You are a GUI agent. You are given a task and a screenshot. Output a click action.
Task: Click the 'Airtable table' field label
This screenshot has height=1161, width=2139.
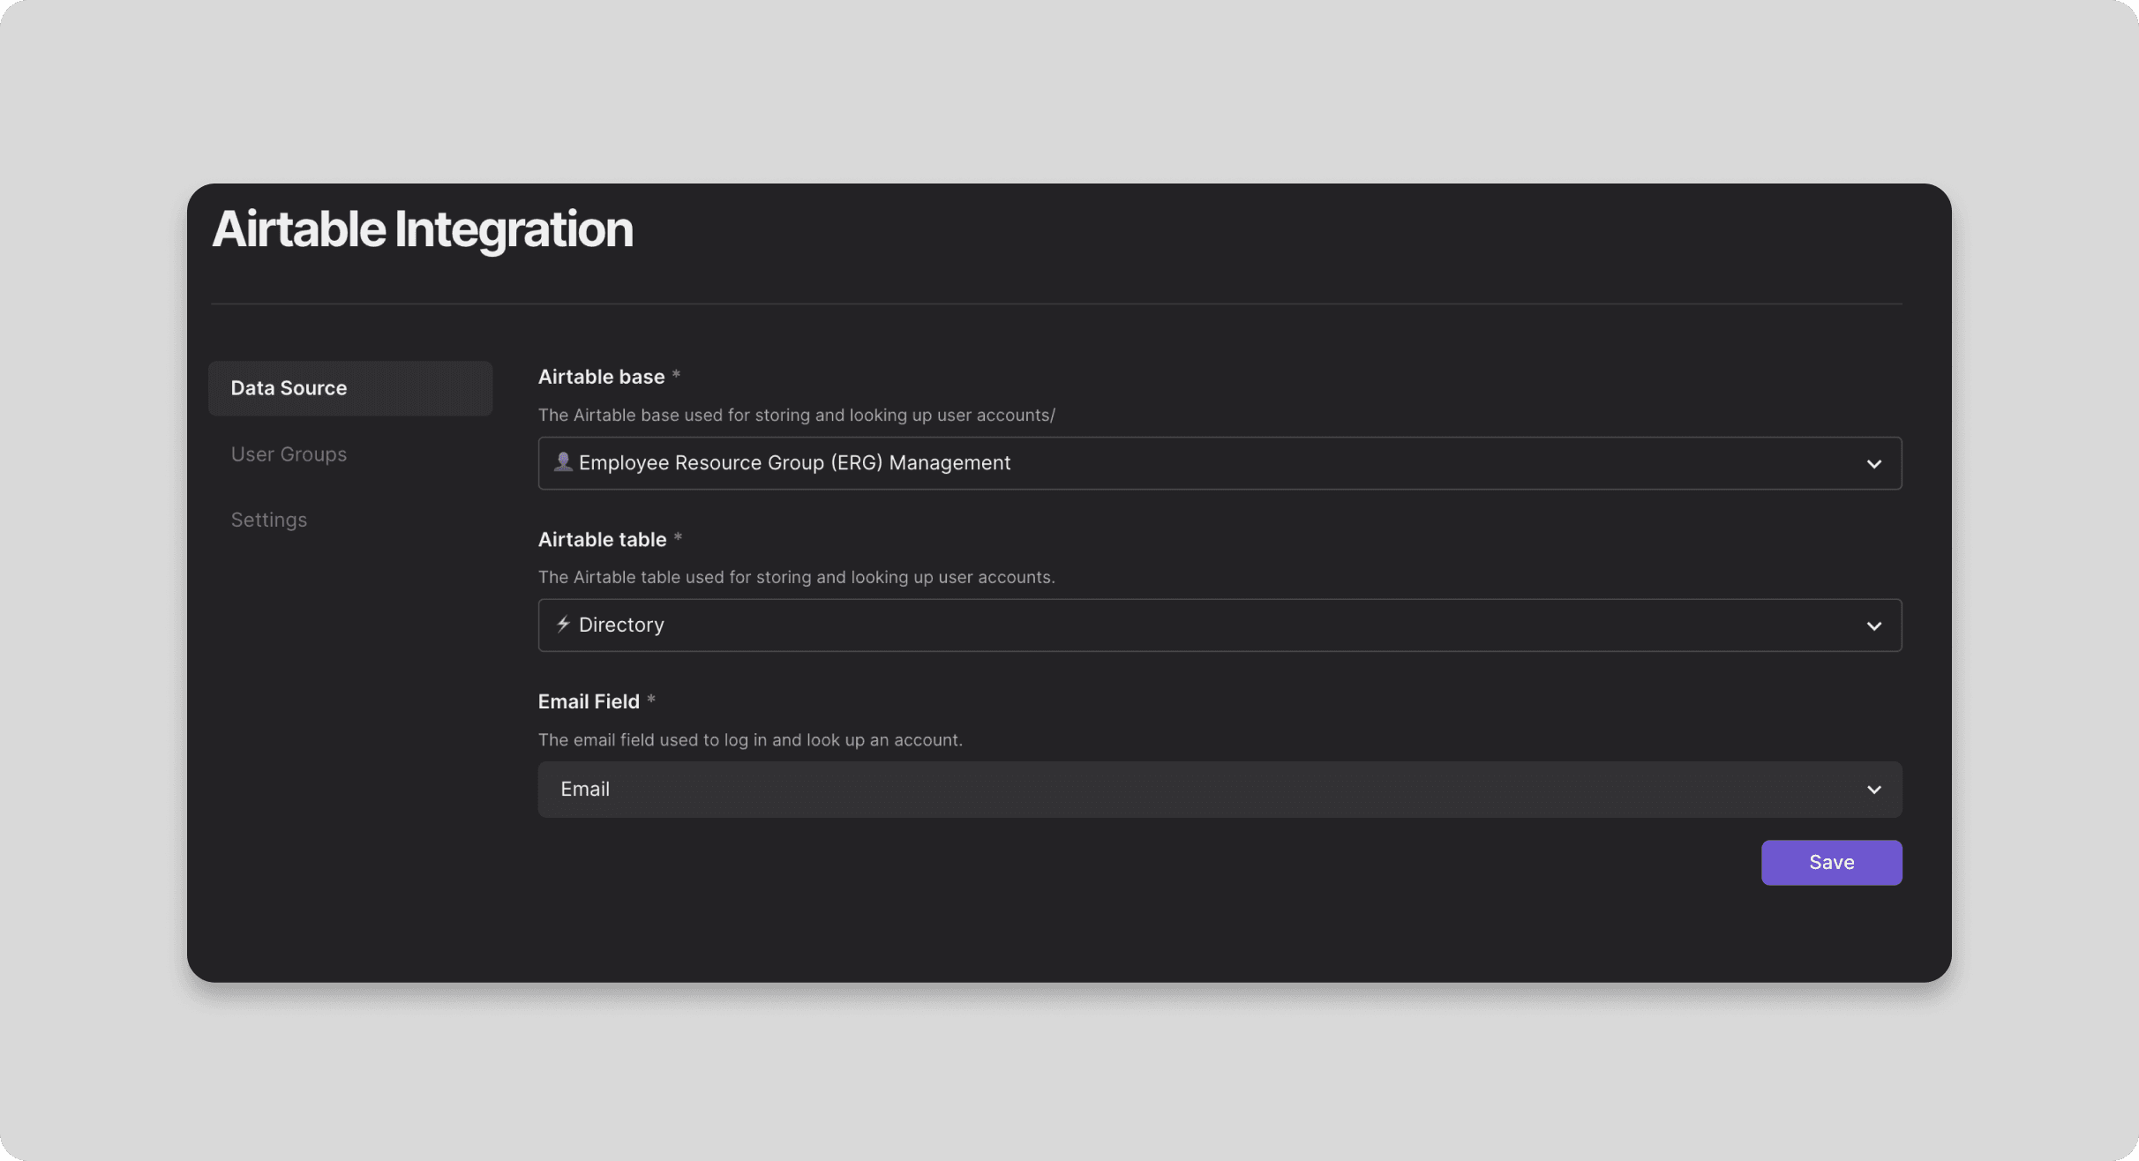click(x=603, y=539)
